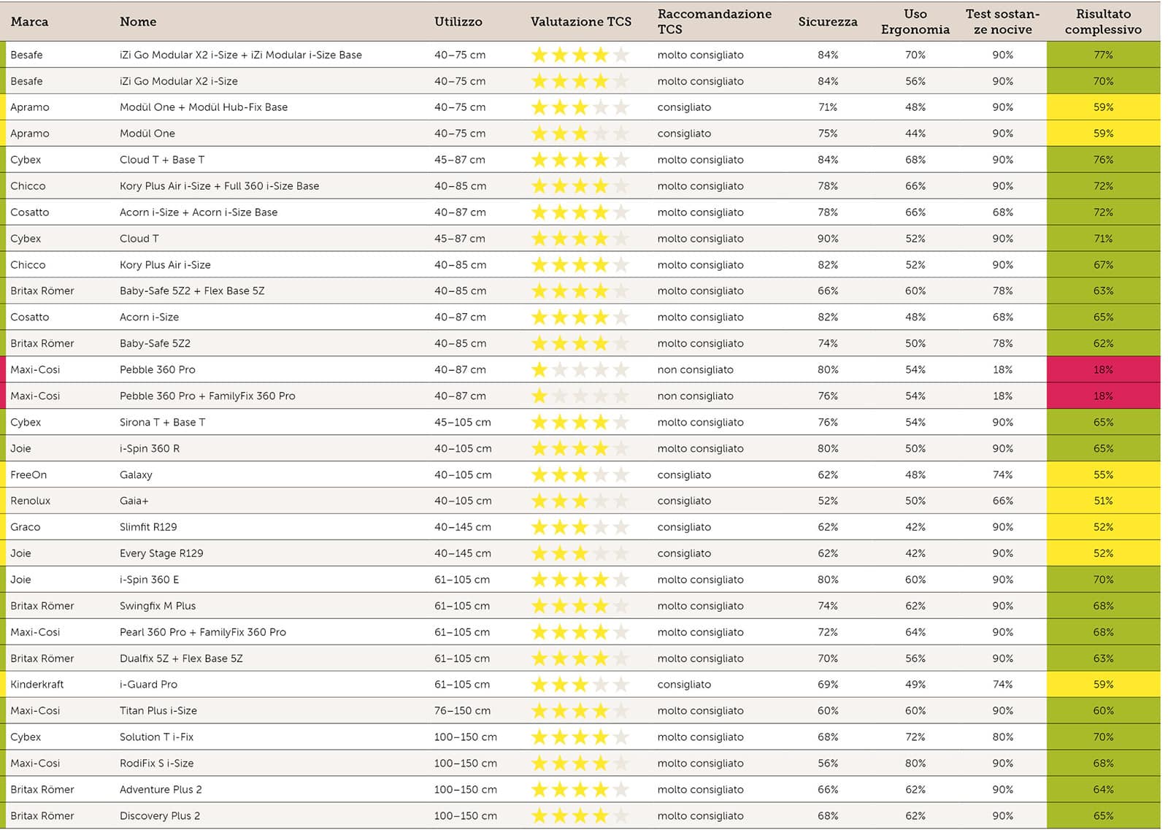This screenshot has height=838, width=1168.
Task: Click the 66% test value for Renolux Gaia+
Action: pyautogui.click(x=1002, y=501)
